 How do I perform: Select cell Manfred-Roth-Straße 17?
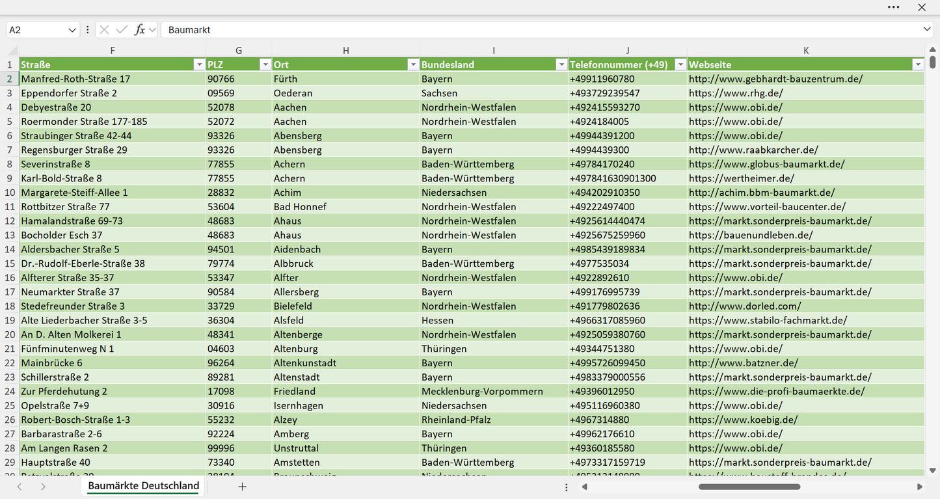[113, 79]
